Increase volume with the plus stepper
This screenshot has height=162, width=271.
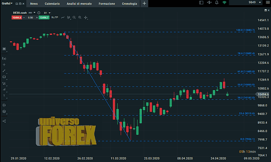(37, 17)
